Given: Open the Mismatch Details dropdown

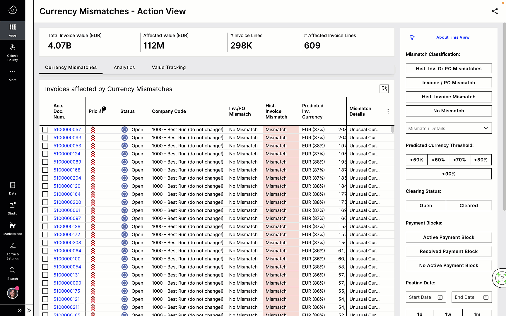Looking at the screenshot, I should coord(449,128).
